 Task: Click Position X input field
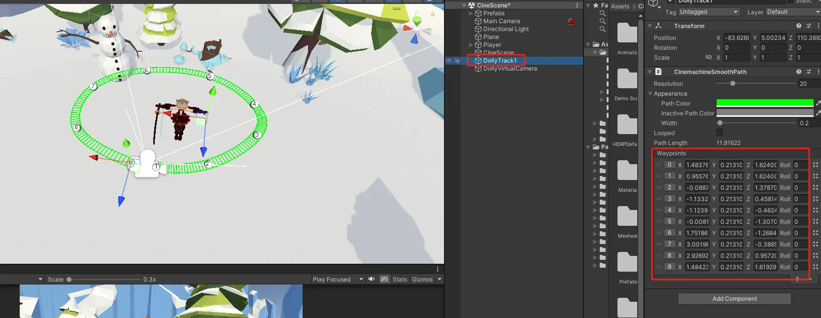(737, 37)
